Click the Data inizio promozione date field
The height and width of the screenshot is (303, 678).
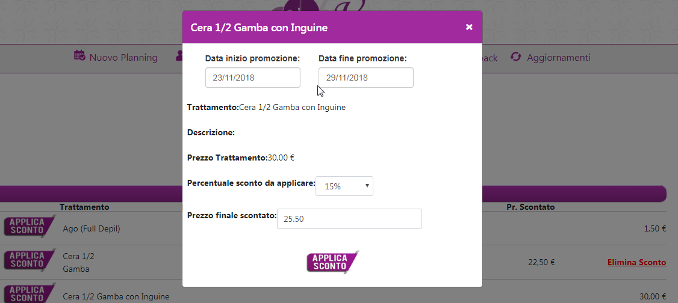coord(252,78)
